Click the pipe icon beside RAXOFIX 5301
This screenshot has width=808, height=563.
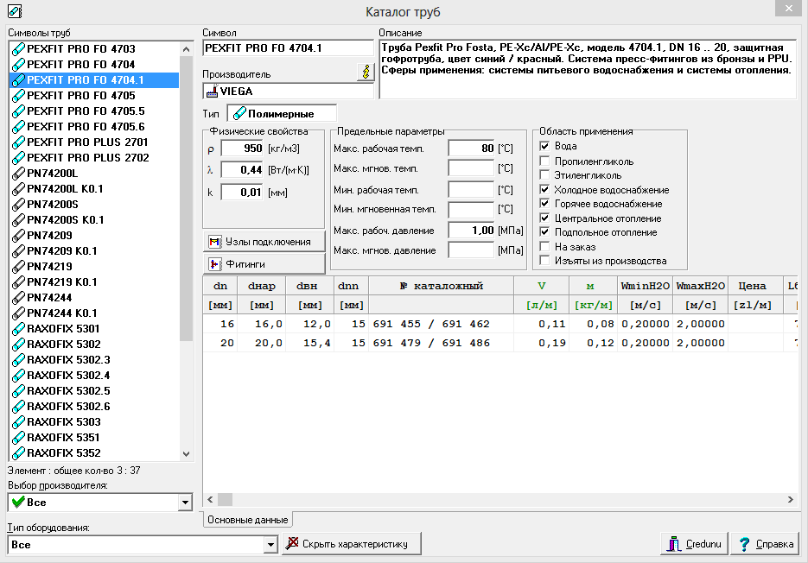point(18,329)
